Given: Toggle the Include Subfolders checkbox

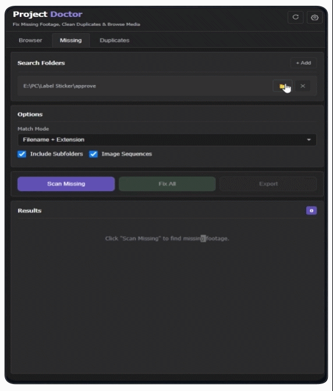Looking at the screenshot, I should pos(22,154).
